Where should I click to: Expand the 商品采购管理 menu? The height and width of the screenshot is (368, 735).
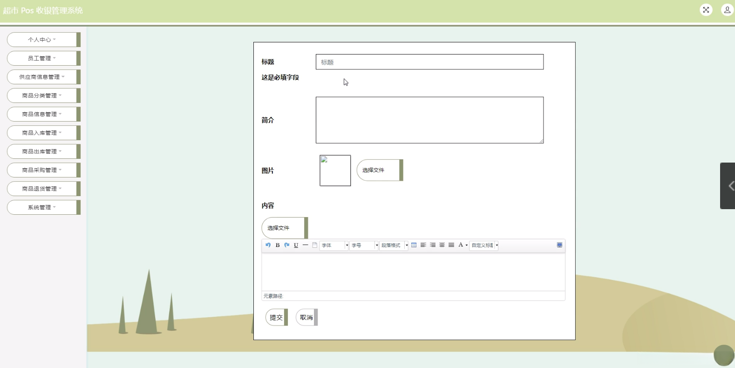[44, 170]
